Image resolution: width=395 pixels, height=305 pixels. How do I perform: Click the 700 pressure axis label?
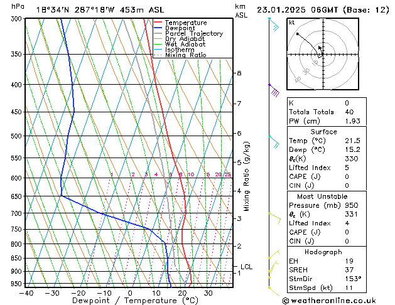coord(16,213)
